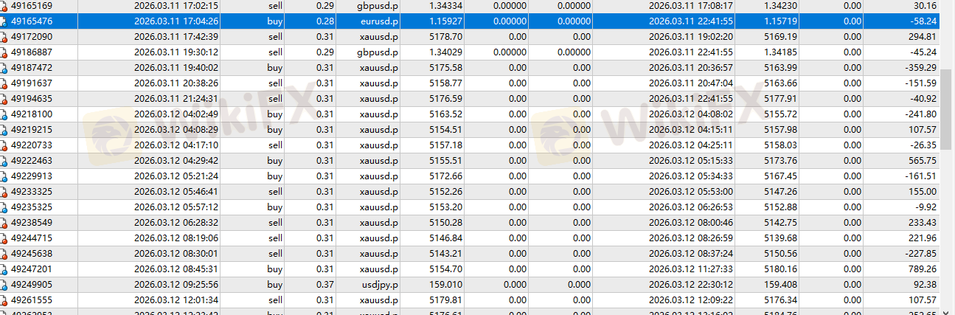Click close time 2026.03.11 19:02:20

click(x=691, y=37)
